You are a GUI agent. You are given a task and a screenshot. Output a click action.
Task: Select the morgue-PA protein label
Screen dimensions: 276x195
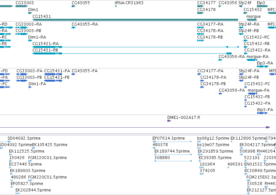coord(259,90)
